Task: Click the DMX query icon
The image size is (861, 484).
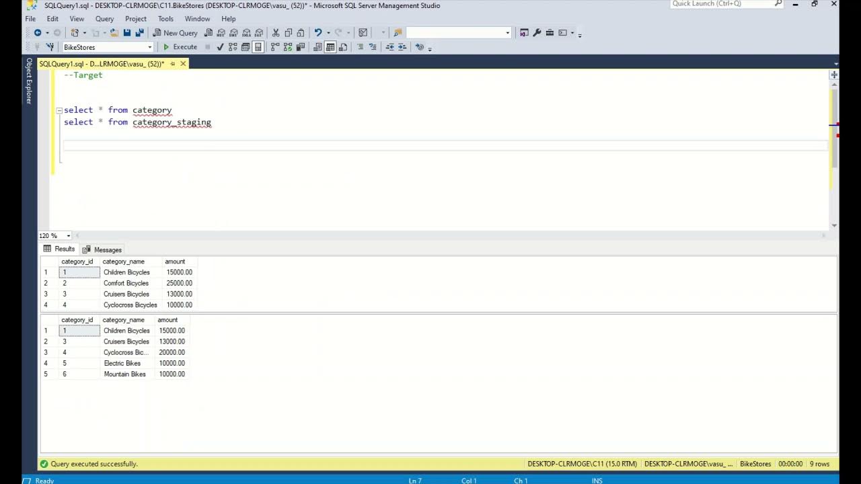Action: click(x=233, y=32)
